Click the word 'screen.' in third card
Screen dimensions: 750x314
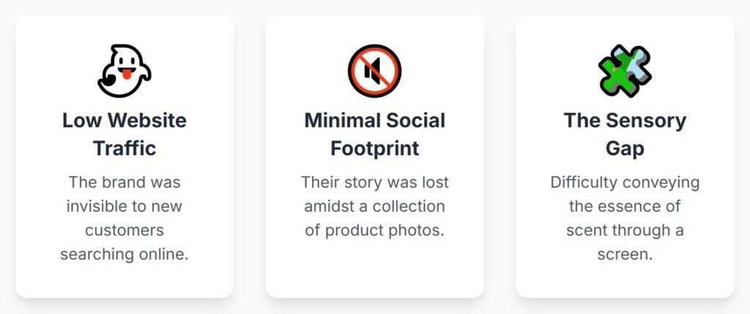tap(625, 254)
